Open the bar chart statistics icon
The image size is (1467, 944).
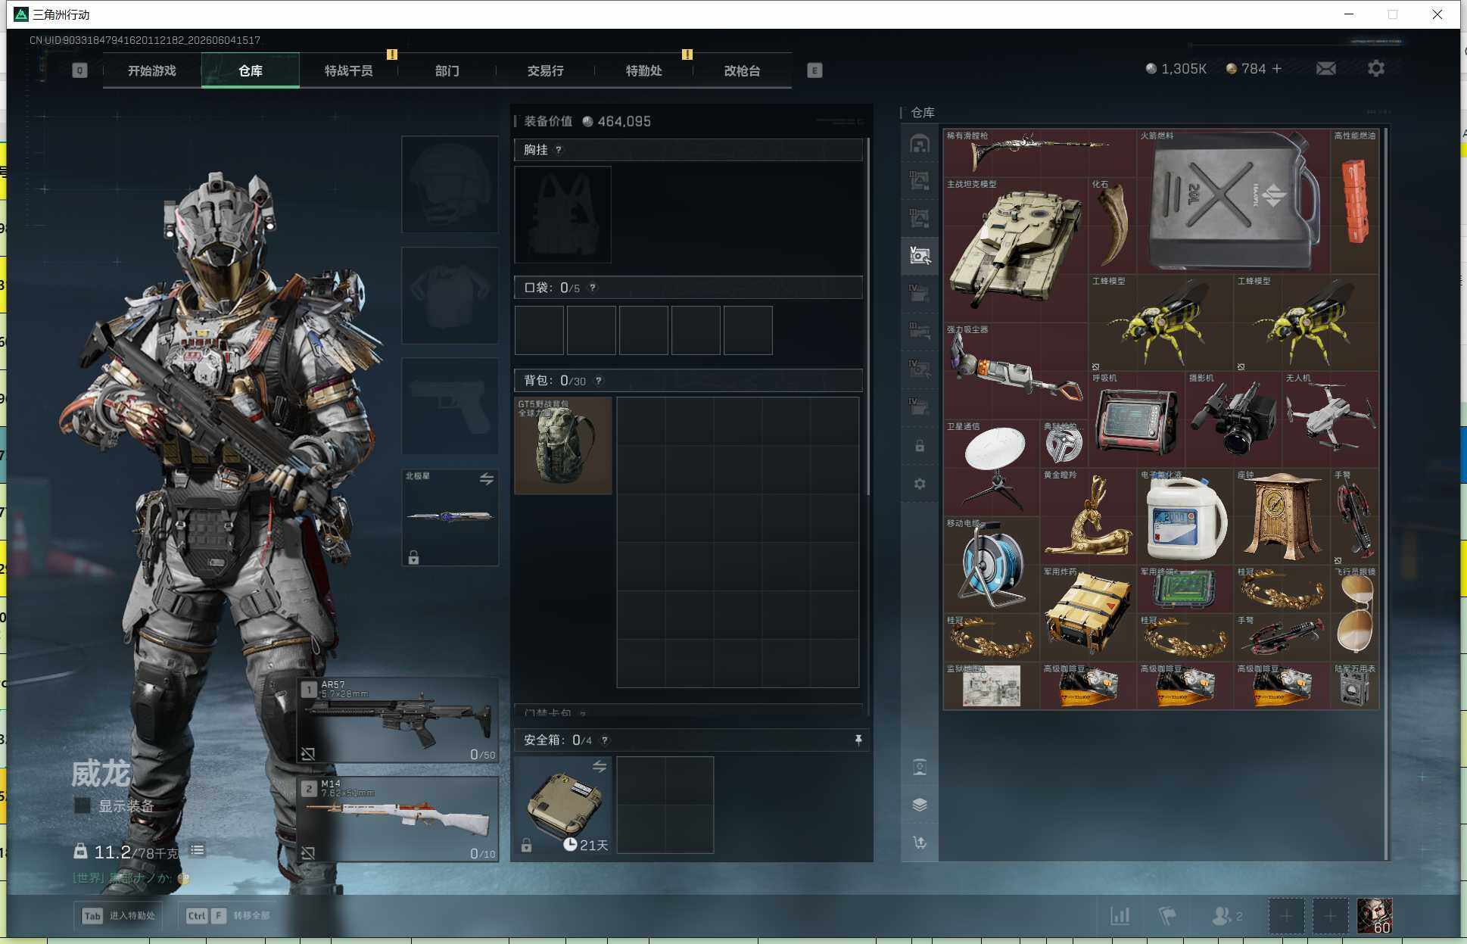[x=1120, y=916]
